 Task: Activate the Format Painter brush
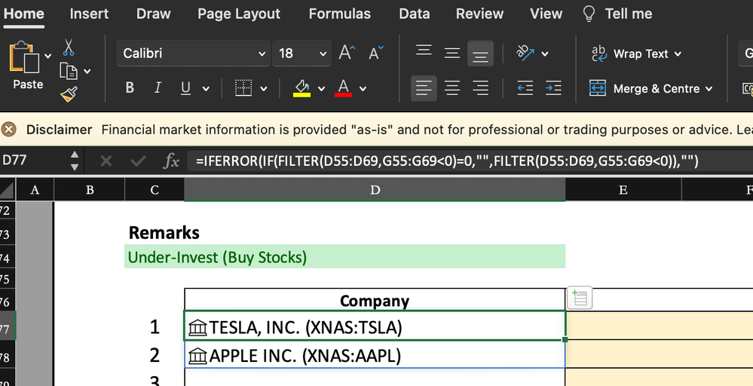(69, 94)
